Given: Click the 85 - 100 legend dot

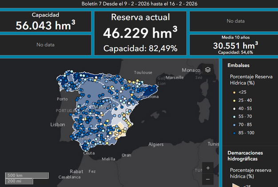Looking at the screenshot, I should tap(234, 133).
